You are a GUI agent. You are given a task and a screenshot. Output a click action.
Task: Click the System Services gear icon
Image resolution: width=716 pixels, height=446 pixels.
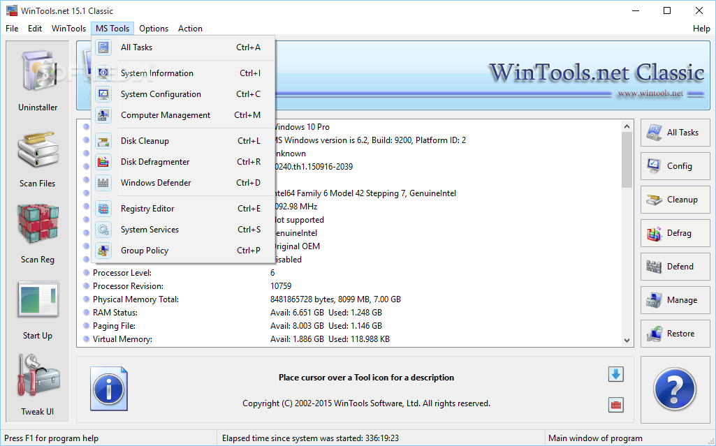pyautogui.click(x=103, y=230)
